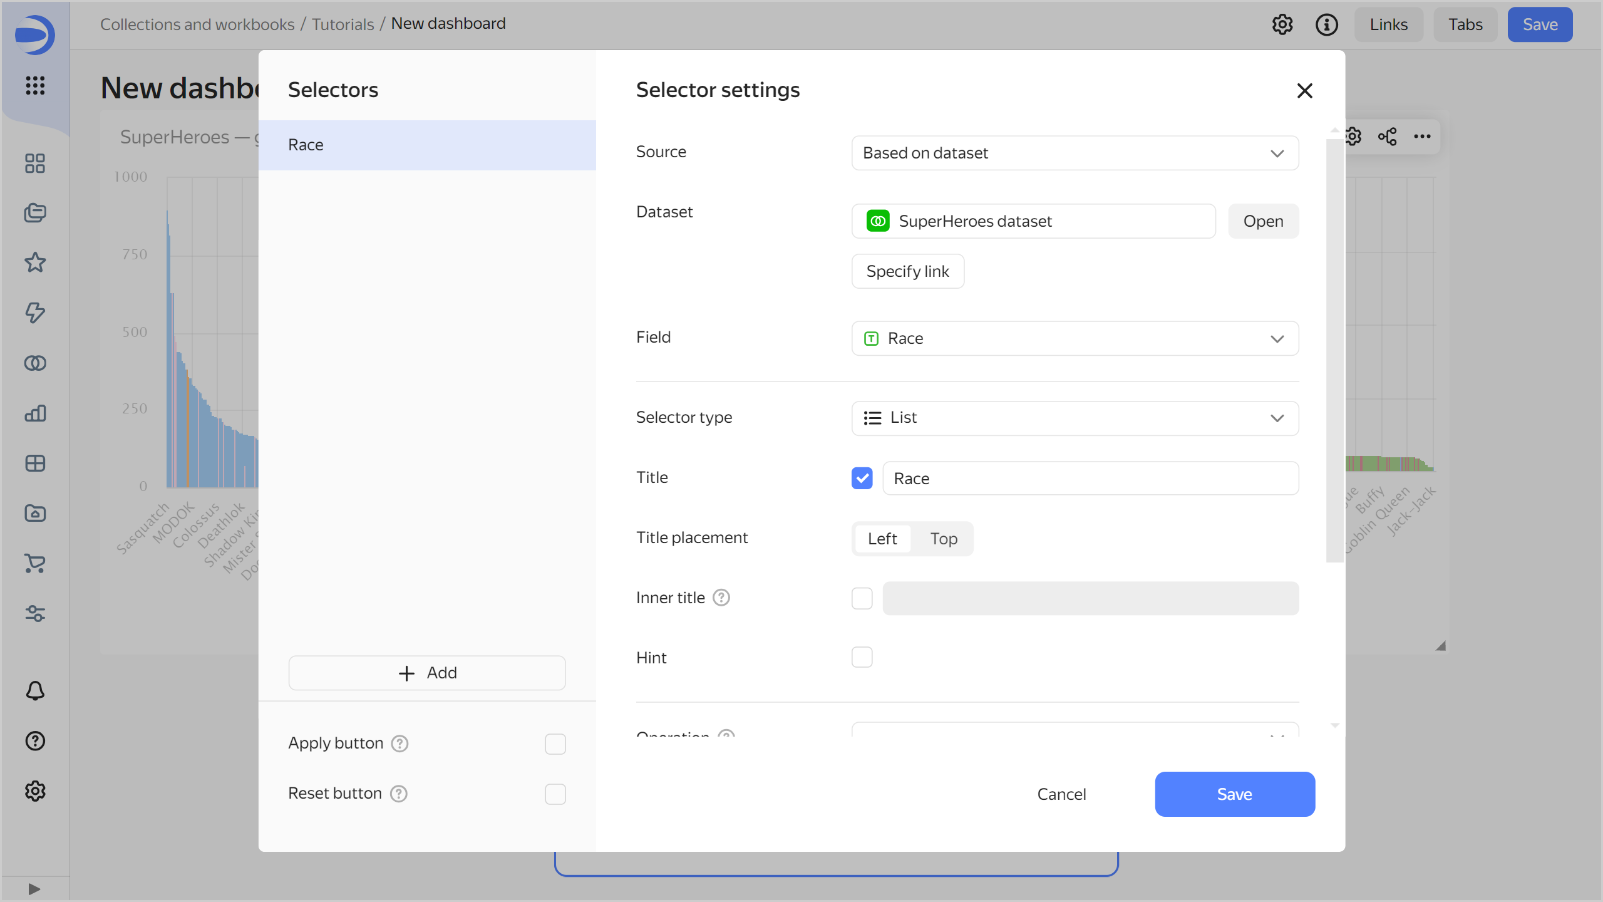Save the selector settings
Image resolution: width=1603 pixels, height=902 pixels.
[1235, 794]
